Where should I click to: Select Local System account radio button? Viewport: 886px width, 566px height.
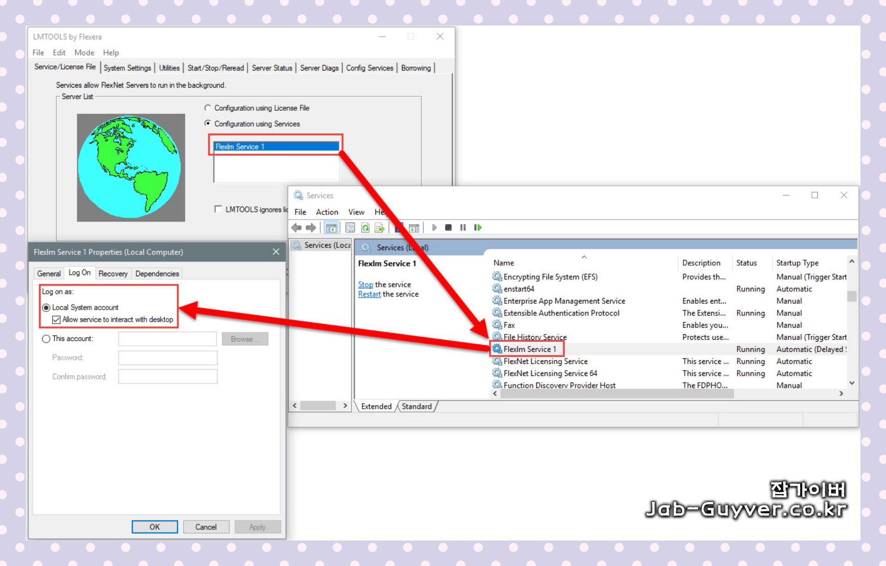click(x=46, y=308)
